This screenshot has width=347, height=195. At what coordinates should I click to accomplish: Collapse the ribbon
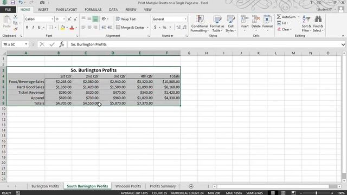coord(343,36)
